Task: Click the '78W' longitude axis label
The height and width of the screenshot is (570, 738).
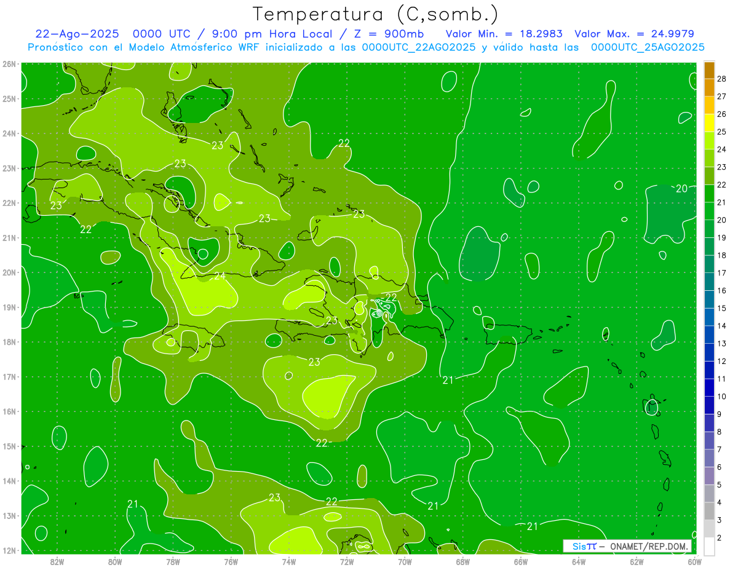Action: [173, 561]
